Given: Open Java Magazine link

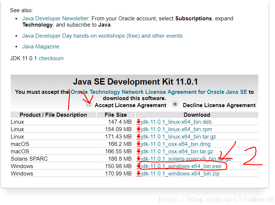Looking at the screenshot, I should (41, 47).
